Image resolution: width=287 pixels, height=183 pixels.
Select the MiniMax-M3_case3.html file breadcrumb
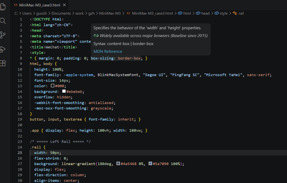[152, 13]
